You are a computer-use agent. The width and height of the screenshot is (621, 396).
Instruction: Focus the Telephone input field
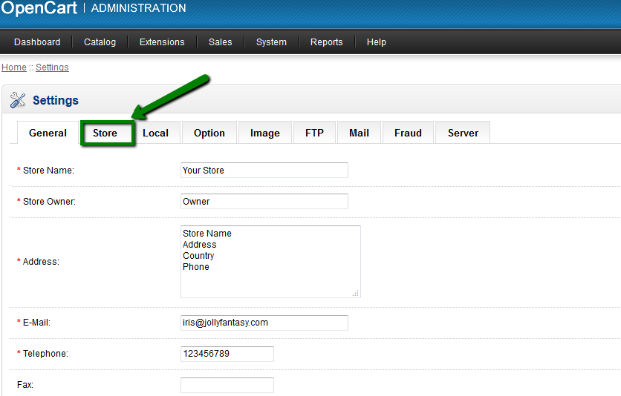click(227, 354)
